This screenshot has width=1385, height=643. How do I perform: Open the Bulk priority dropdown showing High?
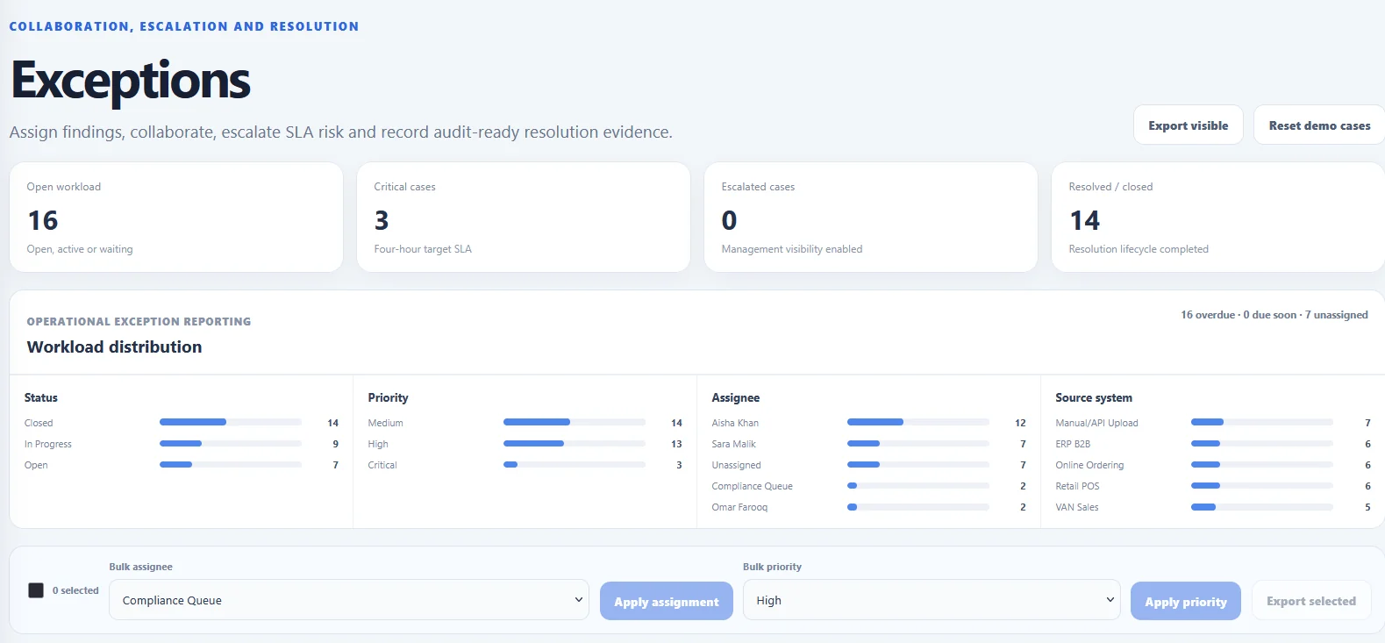click(x=932, y=600)
